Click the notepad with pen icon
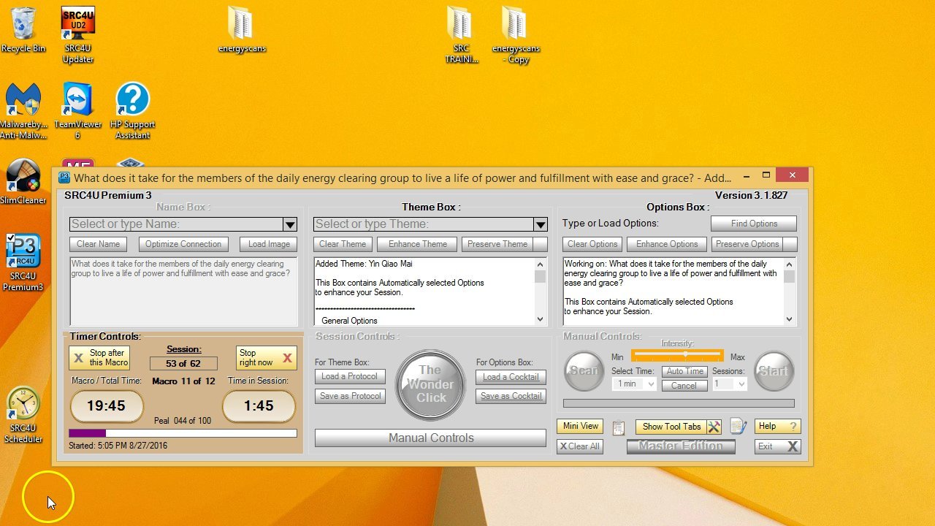This screenshot has height=526, width=935. click(x=739, y=427)
